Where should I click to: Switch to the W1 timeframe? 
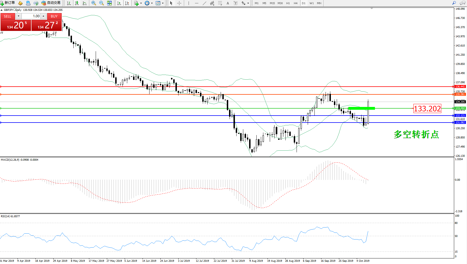point(311,3)
